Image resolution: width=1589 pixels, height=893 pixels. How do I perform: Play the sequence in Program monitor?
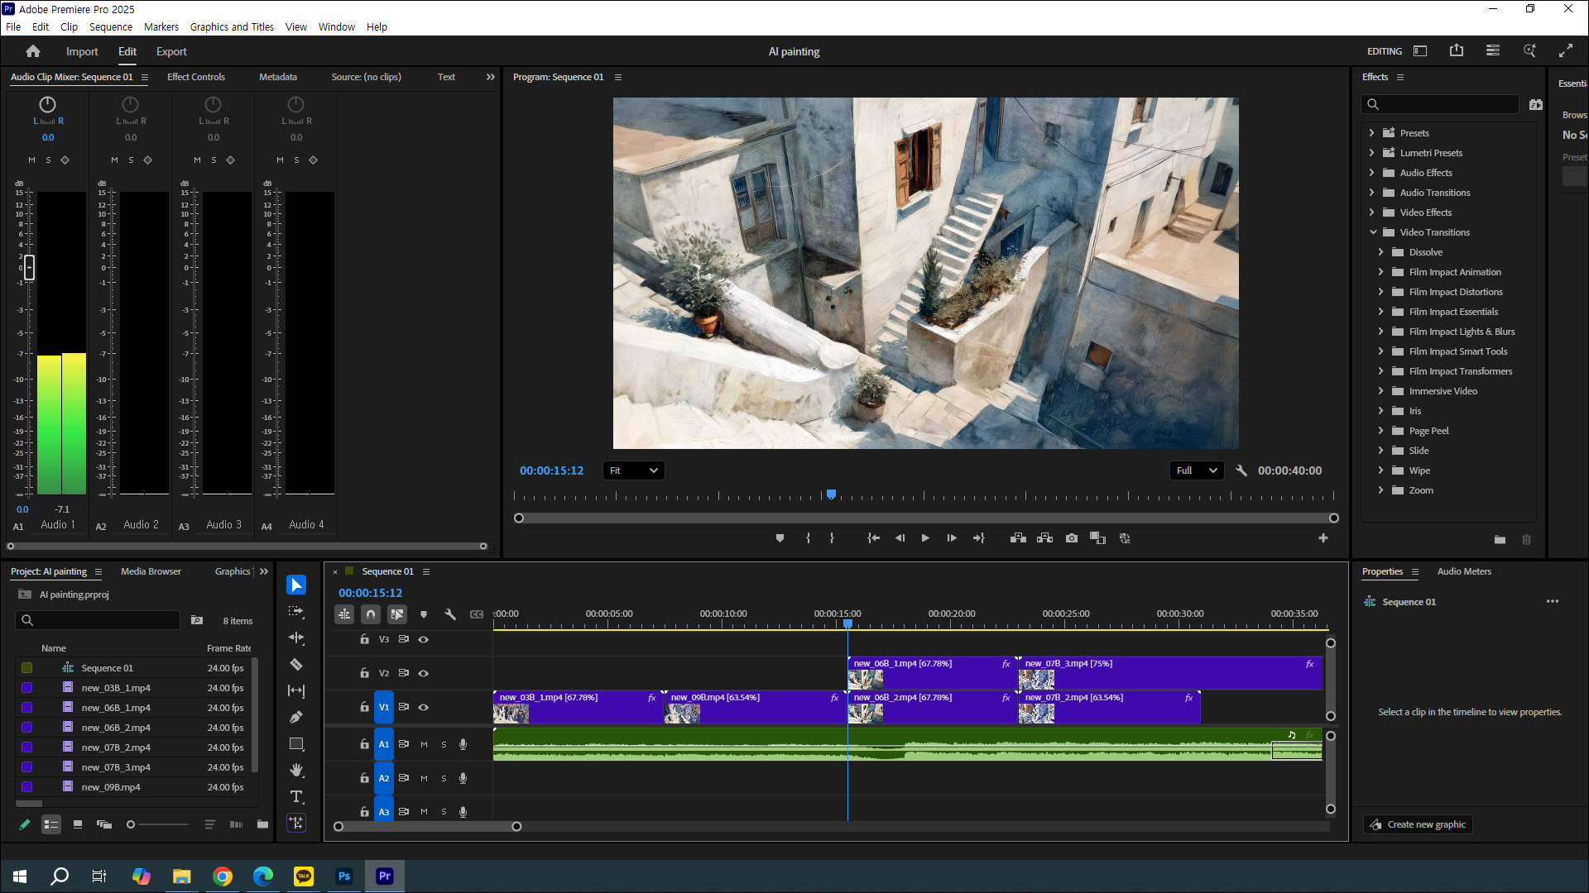[x=925, y=538]
